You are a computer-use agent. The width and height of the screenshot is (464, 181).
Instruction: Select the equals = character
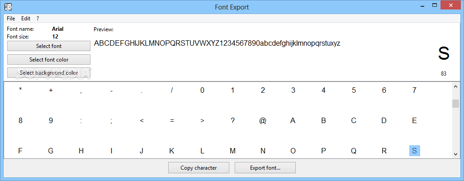click(172, 121)
